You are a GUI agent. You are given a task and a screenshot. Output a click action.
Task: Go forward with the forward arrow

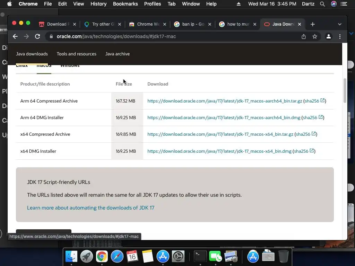(26, 36)
